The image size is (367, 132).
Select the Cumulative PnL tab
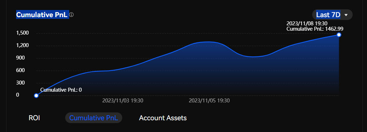(x=94, y=118)
